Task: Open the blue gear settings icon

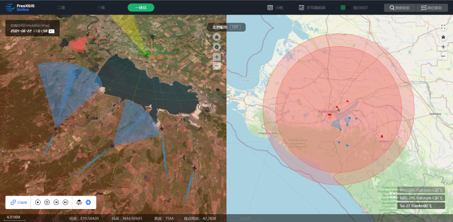Action: click(88, 202)
